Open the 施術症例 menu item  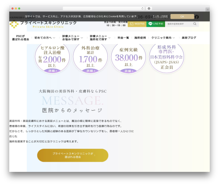coord(140,38)
